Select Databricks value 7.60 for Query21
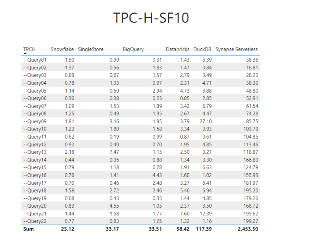 coord(185,214)
